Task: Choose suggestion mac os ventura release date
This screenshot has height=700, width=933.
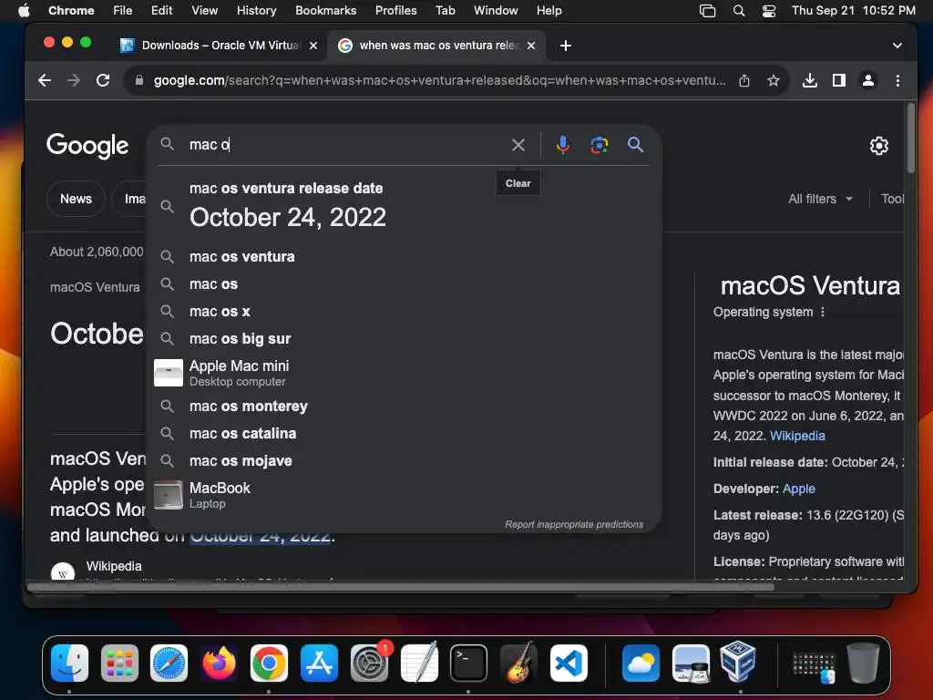Action: pos(405,207)
